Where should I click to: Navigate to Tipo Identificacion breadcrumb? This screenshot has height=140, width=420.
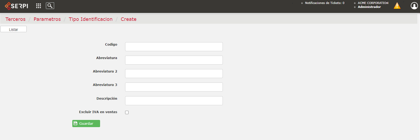[x=91, y=19]
